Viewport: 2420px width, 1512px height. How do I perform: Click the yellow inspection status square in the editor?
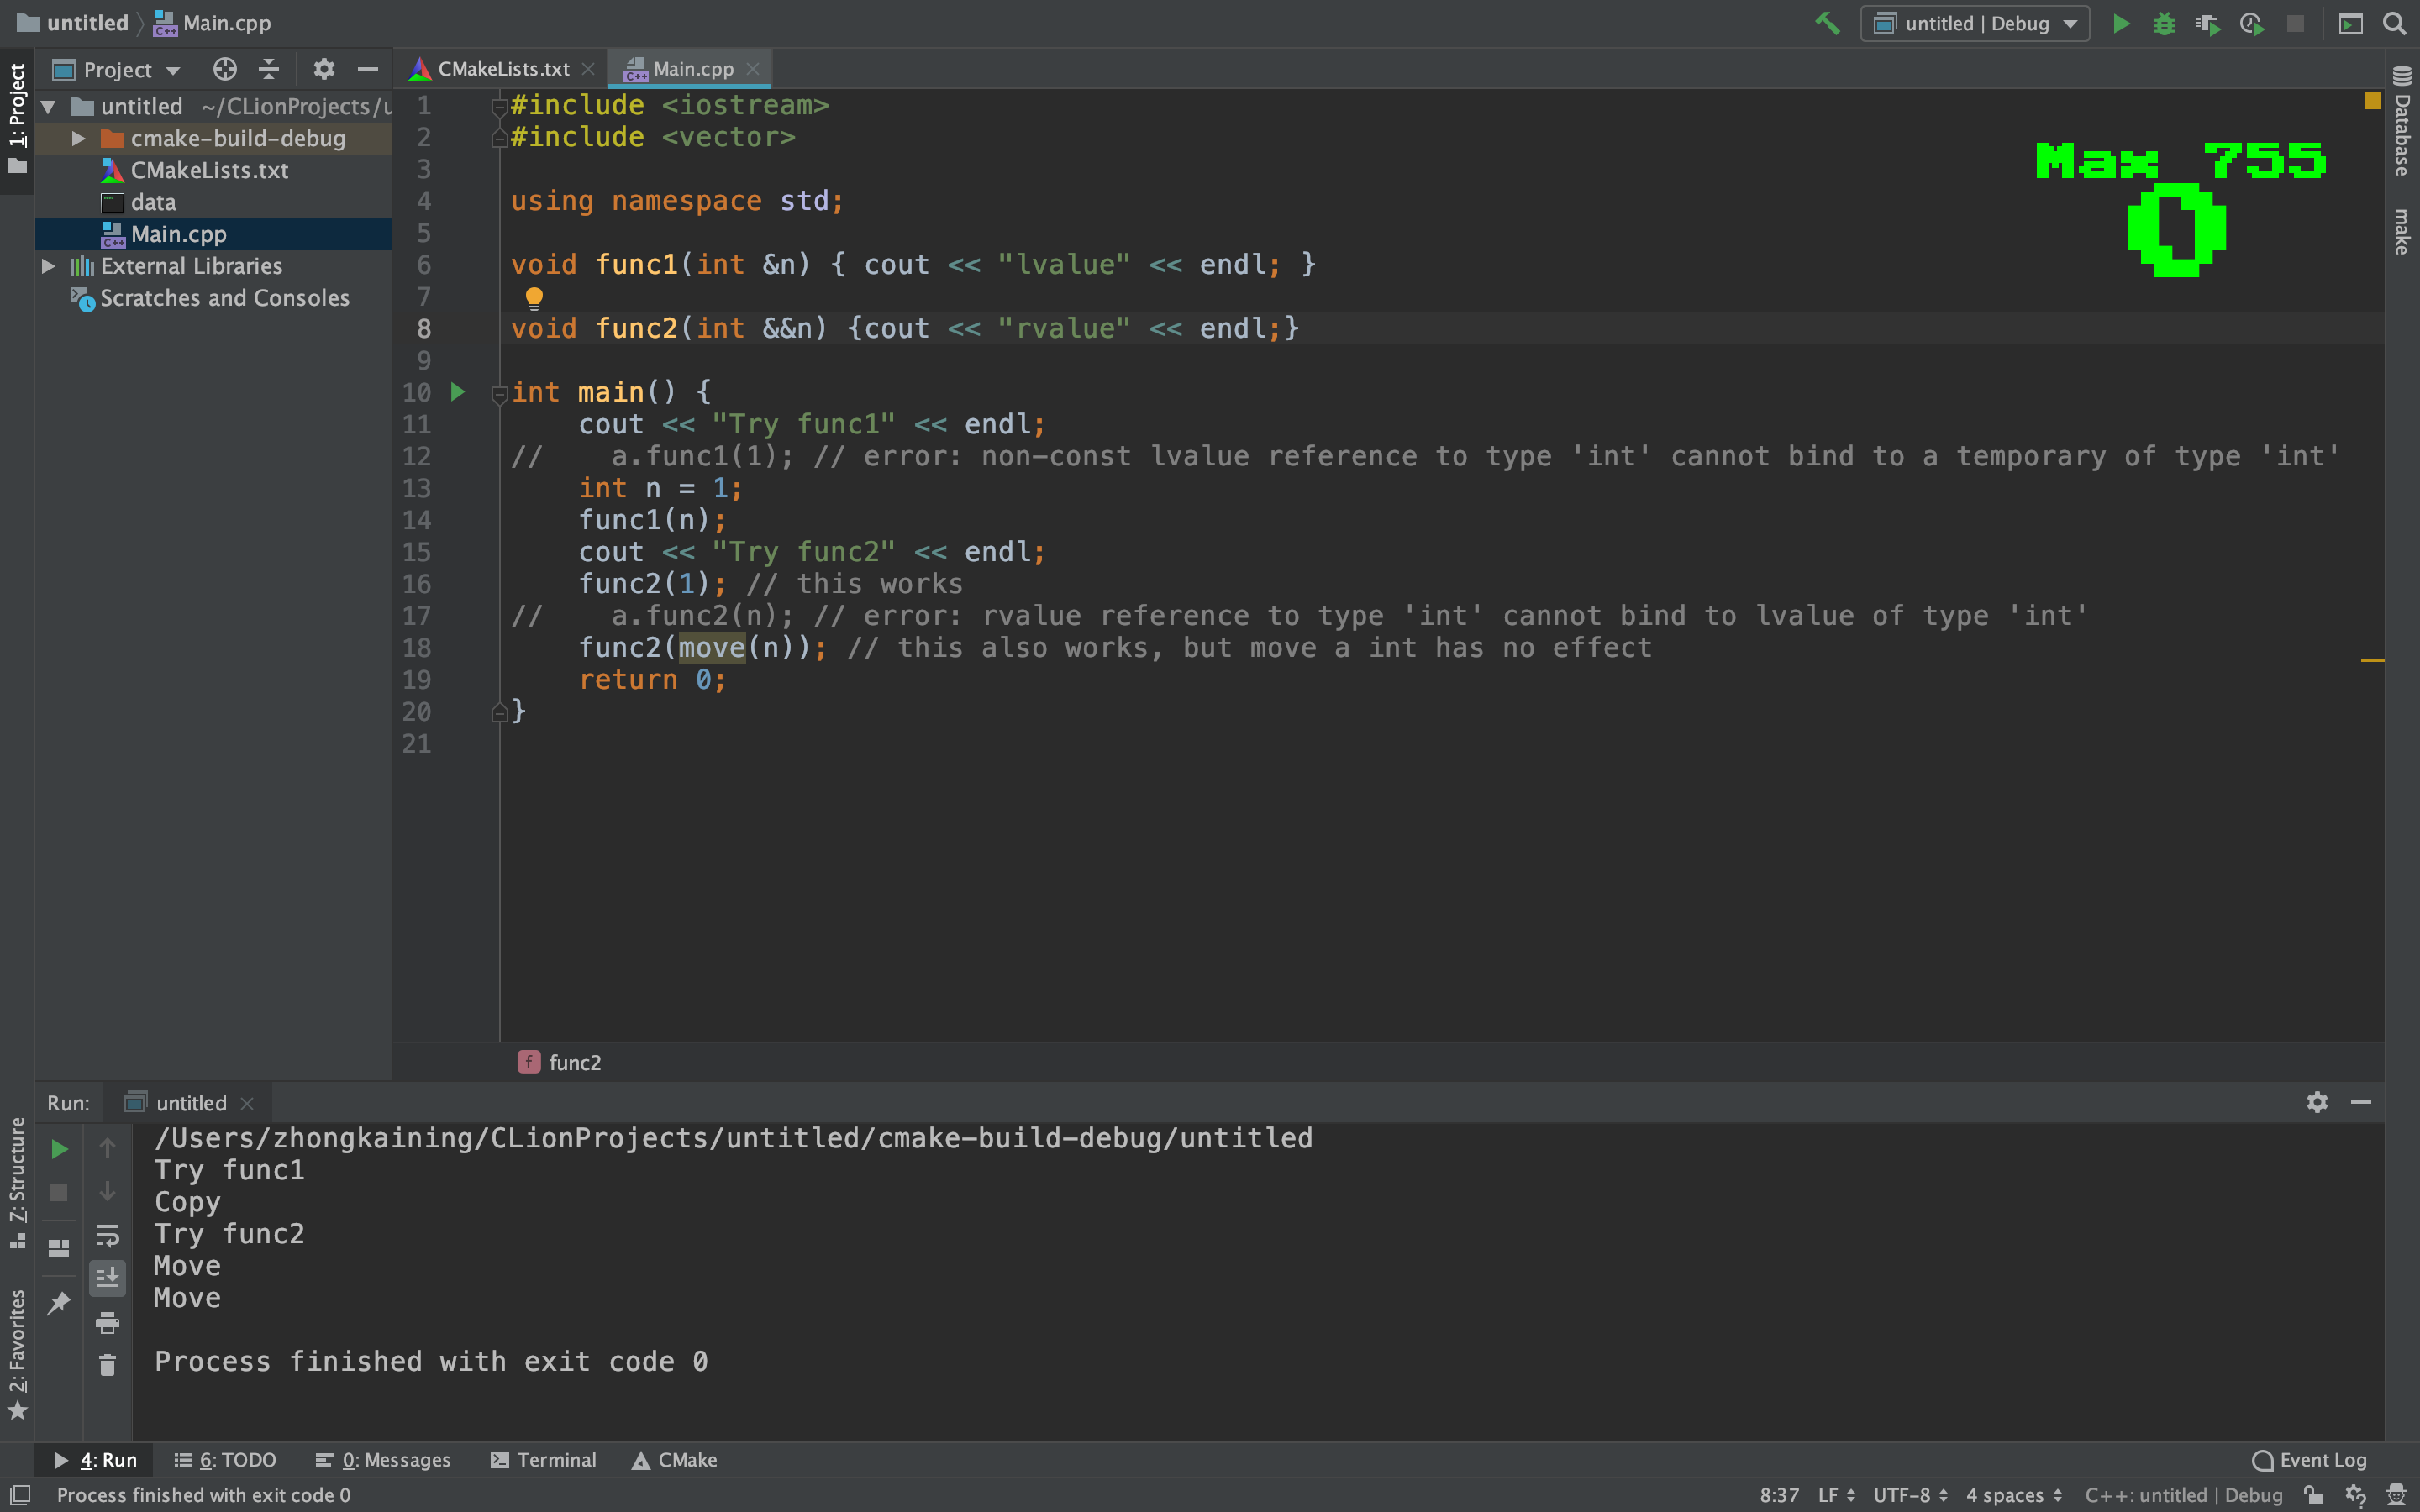[2372, 101]
